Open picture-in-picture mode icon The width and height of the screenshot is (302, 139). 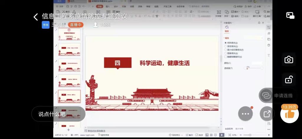[290, 16]
